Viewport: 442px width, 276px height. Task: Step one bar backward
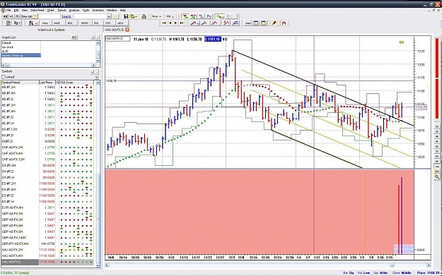tap(170, 23)
